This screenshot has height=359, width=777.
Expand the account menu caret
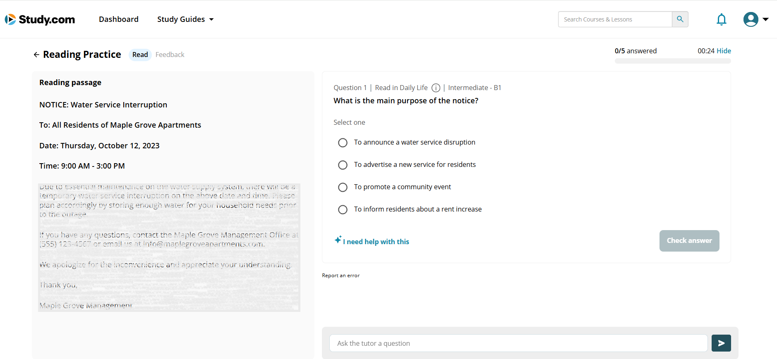(765, 19)
